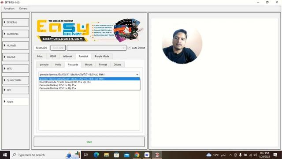Image resolution: width=282 pixels, height=159 pixels.
Task: Open the network tray icon
Action: [251, 155]
